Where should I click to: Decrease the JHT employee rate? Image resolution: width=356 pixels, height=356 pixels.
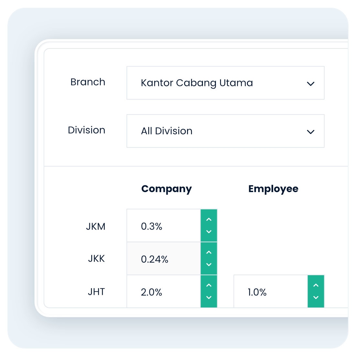click(316, 297)
